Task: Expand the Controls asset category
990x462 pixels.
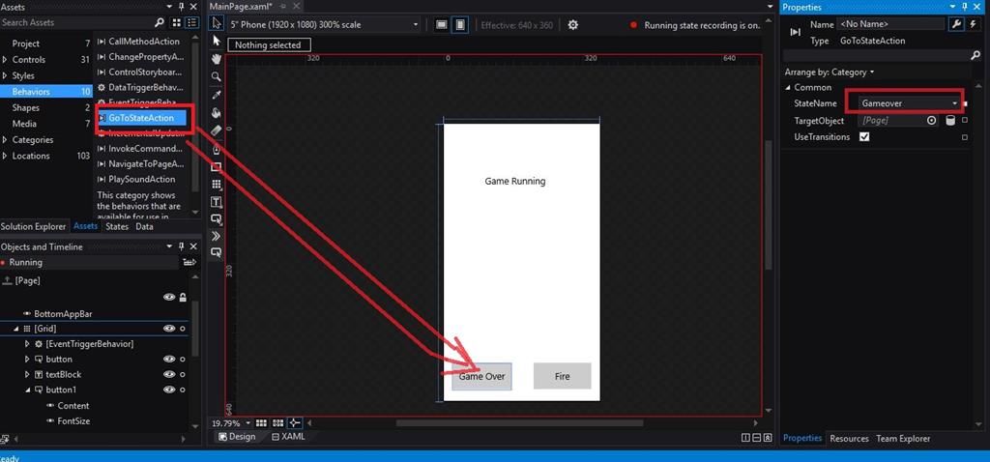Action: [x=5, y=60]
